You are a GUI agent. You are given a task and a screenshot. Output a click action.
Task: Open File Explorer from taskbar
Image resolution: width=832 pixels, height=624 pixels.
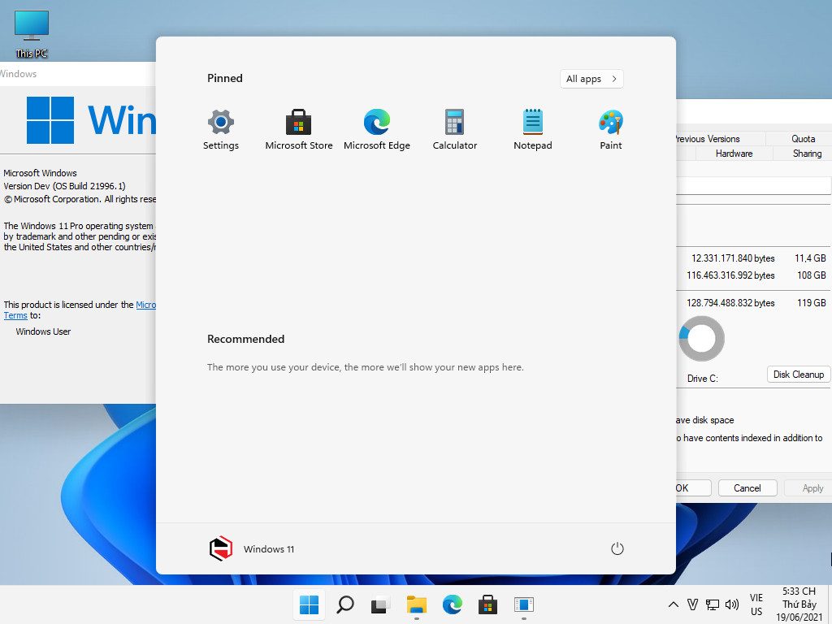click(417, 604)
